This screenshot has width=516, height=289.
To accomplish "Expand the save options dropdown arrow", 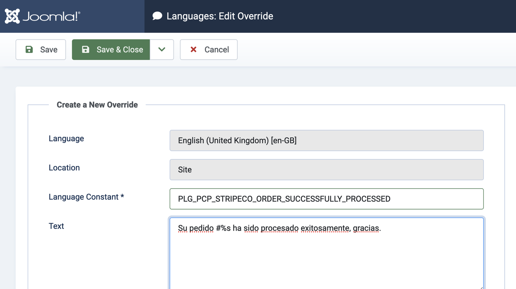I will coord(162,50).
